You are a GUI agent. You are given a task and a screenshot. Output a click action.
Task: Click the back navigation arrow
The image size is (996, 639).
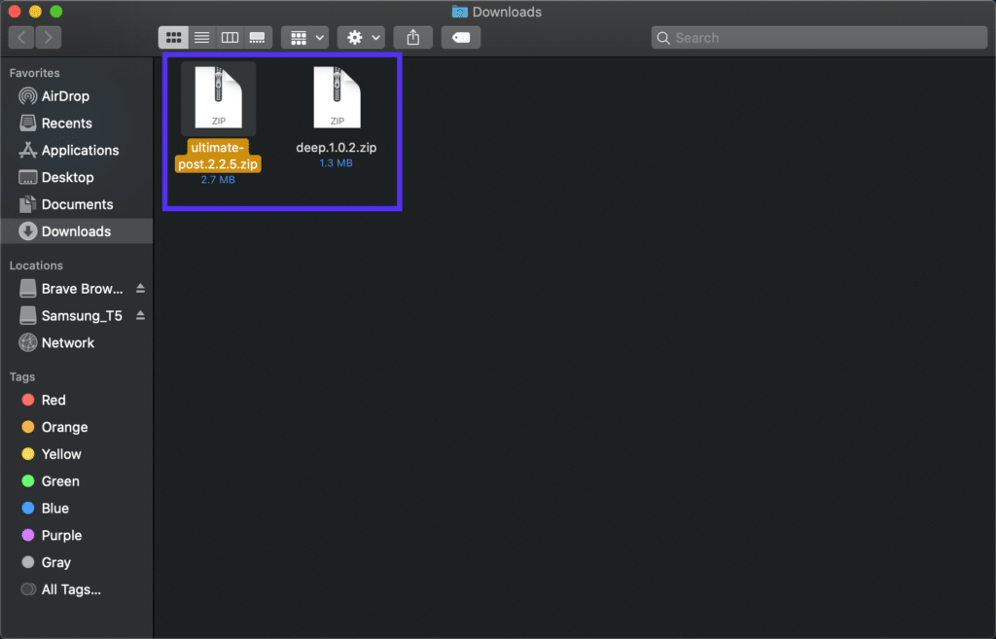pos(19,37)
